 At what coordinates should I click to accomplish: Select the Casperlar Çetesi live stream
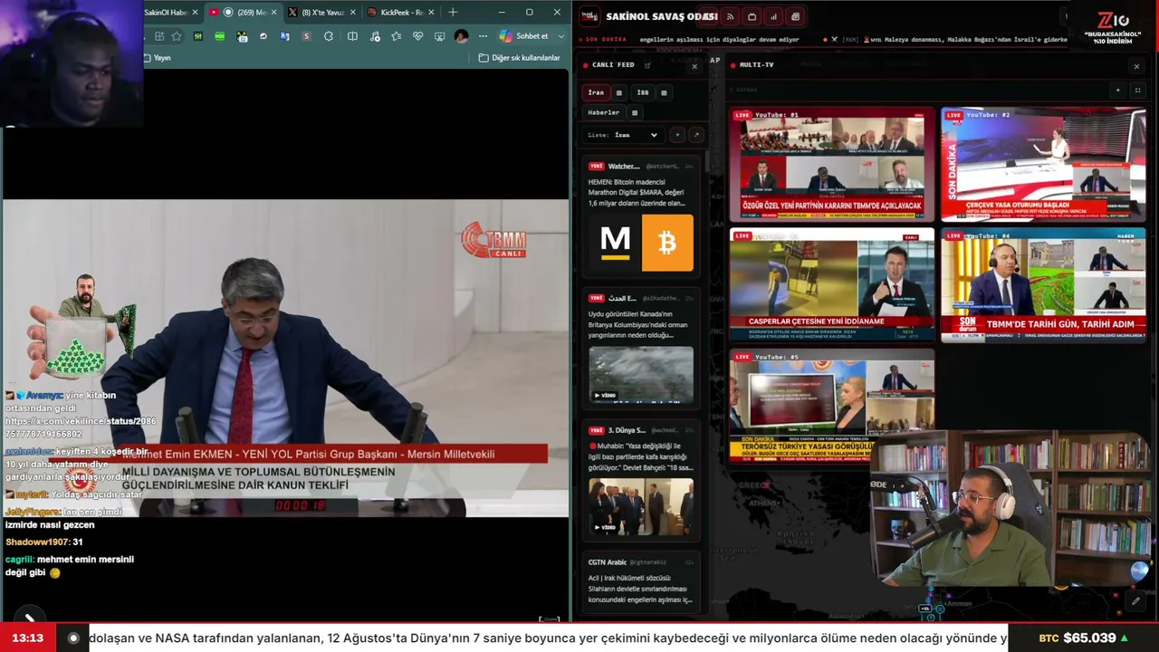point(832,285)
